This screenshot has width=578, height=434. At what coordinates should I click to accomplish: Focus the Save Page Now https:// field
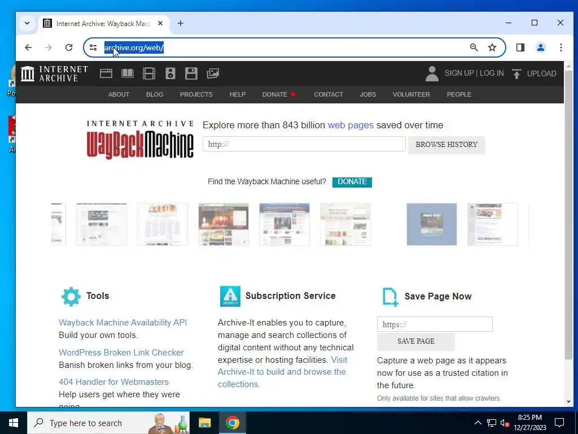coord(435,324)
